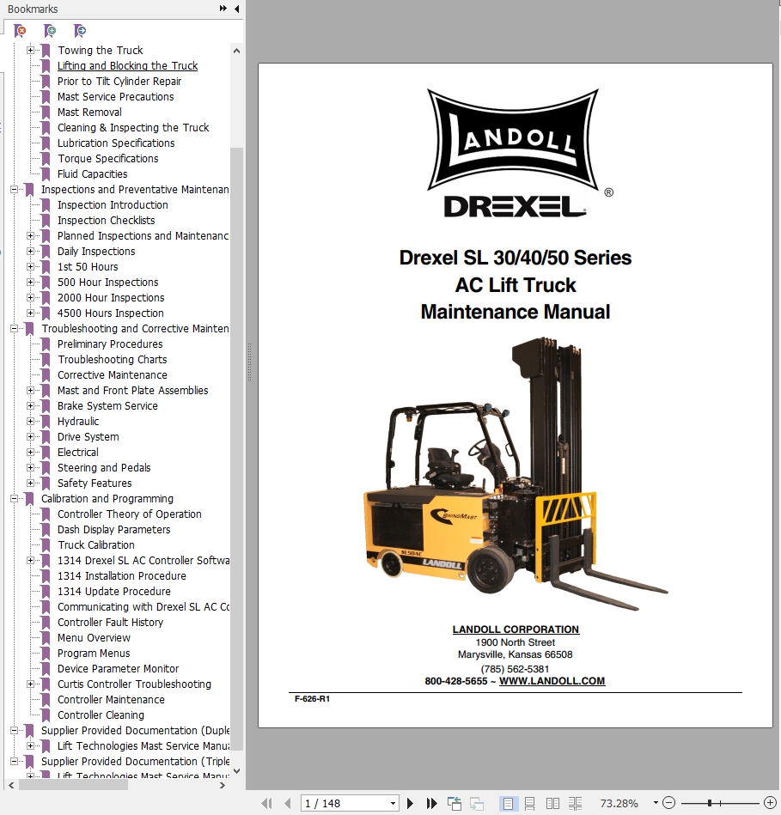Viewport: 781px width, 815px height.
Task: Open the zoom percentage dropdown arrow
Action: click(656, 803)
